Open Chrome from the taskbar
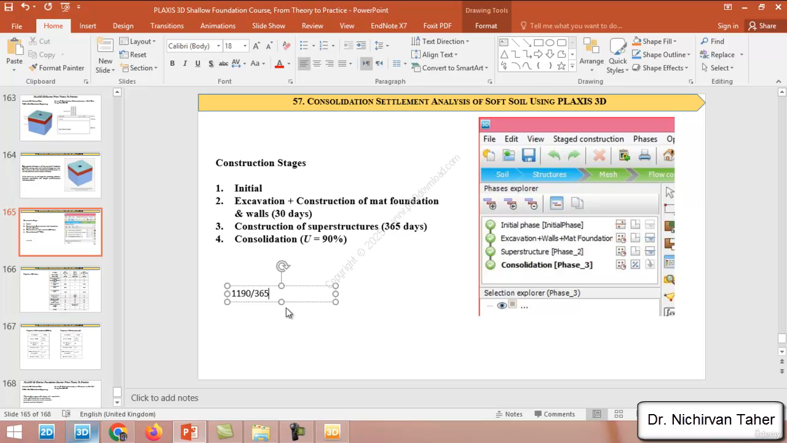 pyautogui.click(x=118, y=432)
